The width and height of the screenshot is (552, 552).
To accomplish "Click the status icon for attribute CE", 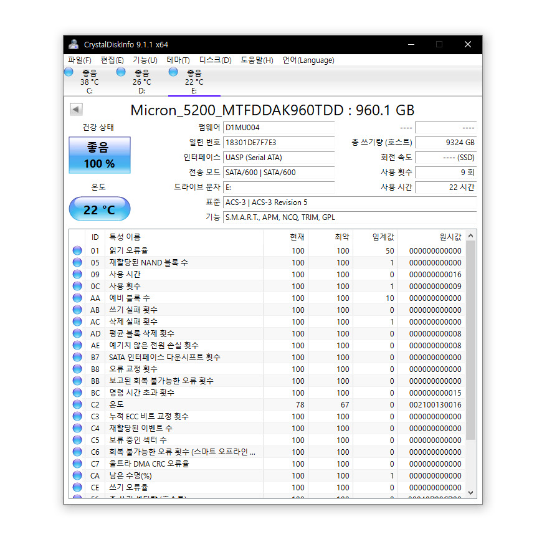I will (77, 487).
